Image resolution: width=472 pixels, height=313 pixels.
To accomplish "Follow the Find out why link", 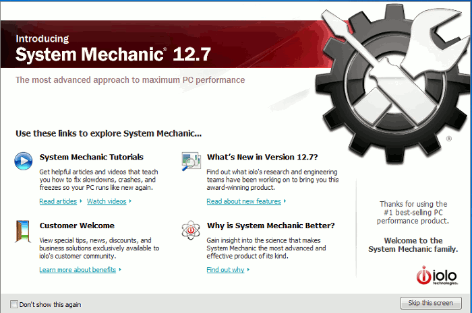I will [225, 270].
